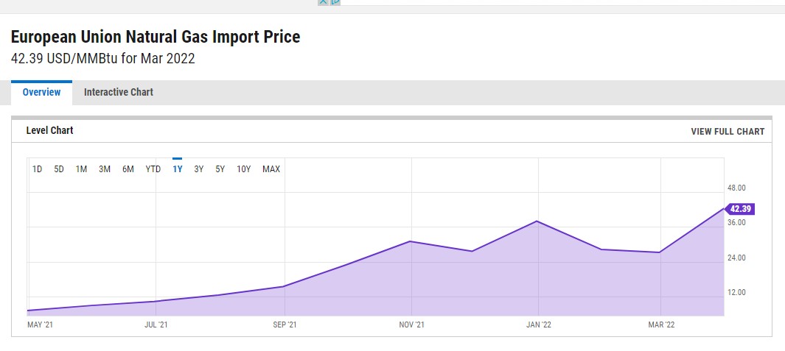Image resolution: width=785 pixels, height=351 pixels.
Task: Close the ad using the X icon
Action: 322,2
